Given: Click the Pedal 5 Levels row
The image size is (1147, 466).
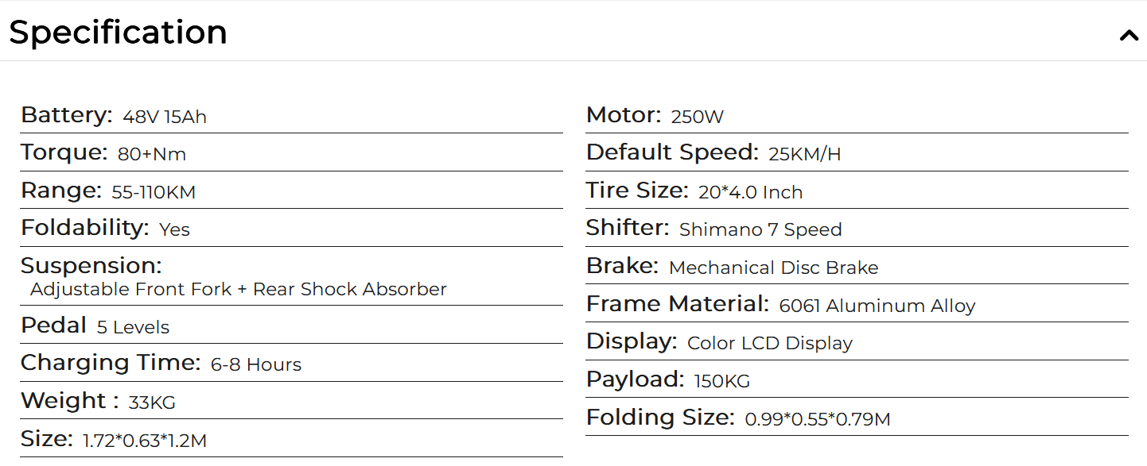Looking at the screenshot, I should pos(291,325).
